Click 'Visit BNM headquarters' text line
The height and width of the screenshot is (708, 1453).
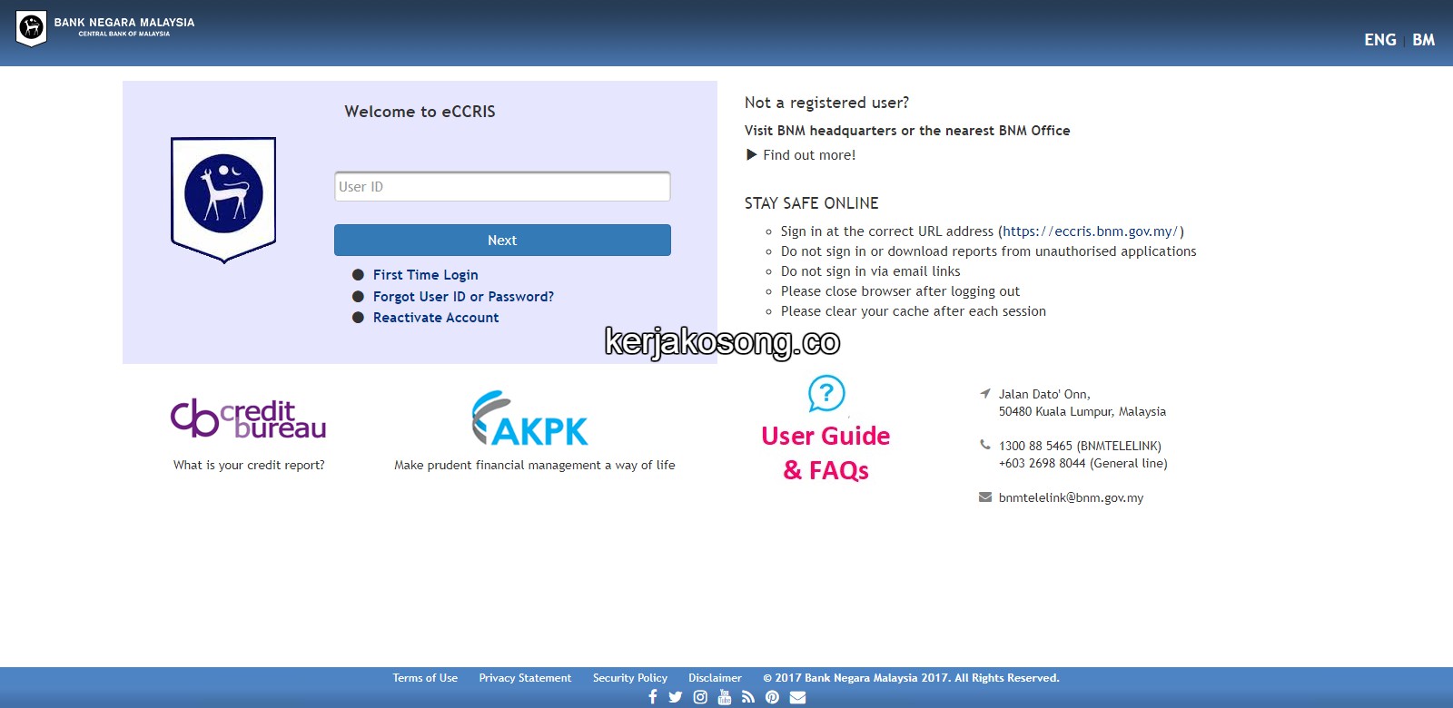tap(907, 131)
